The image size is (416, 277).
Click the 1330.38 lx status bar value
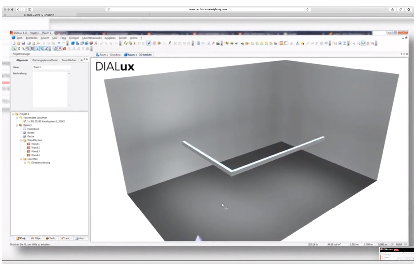click(x=313, y=245)
